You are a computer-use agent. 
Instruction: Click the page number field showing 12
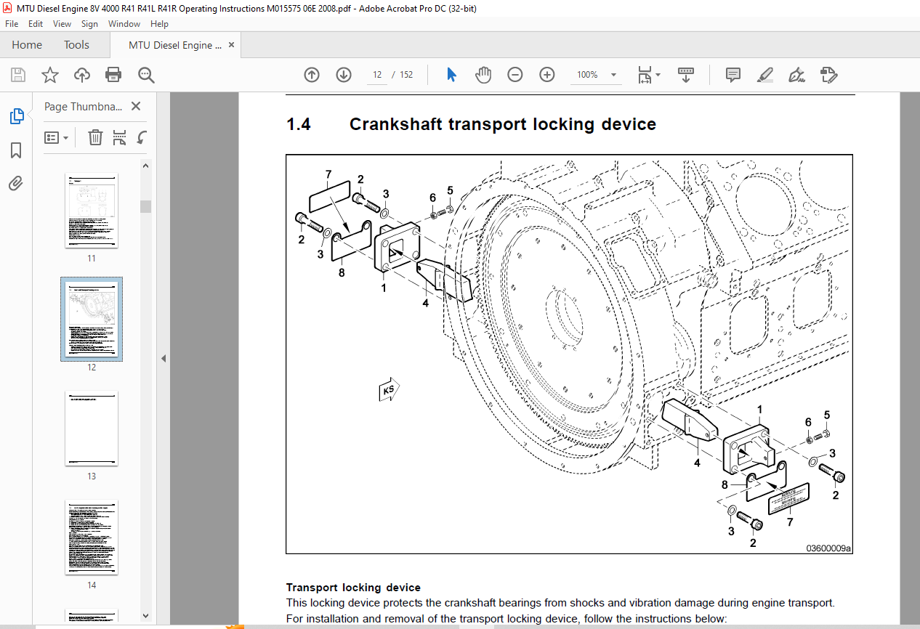376,75
